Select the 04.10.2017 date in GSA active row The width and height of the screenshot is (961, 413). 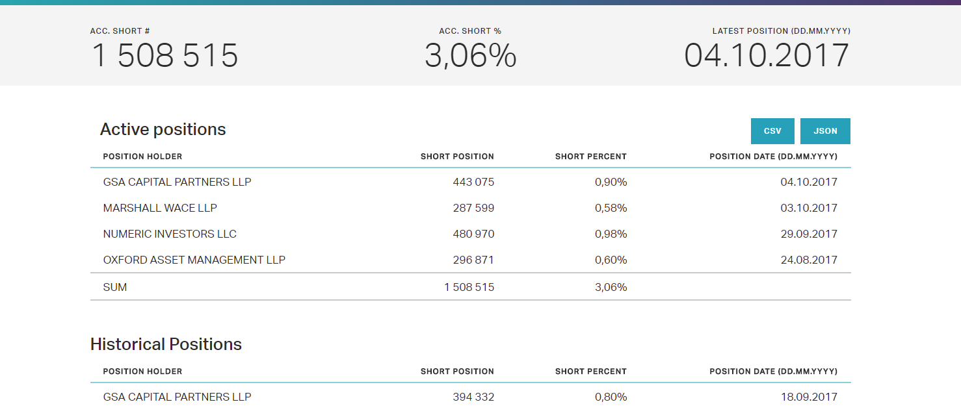point(808,182)
